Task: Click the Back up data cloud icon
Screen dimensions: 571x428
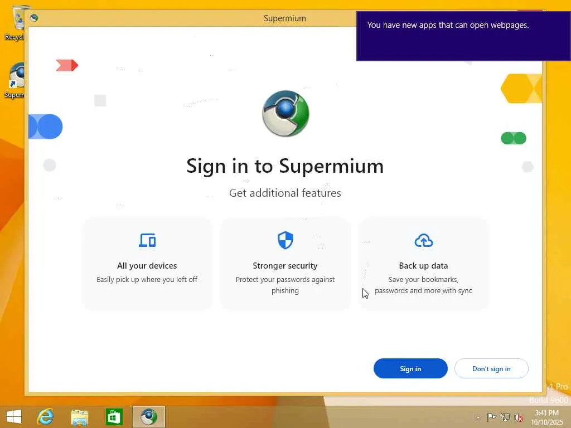Action: pos(424,241)
